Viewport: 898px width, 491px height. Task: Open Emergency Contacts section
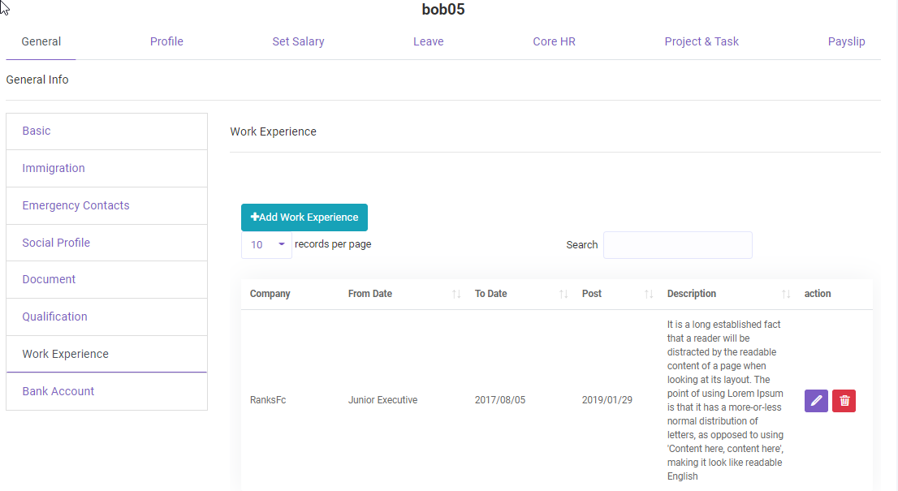pyautogui.click(x=76, y=205)
